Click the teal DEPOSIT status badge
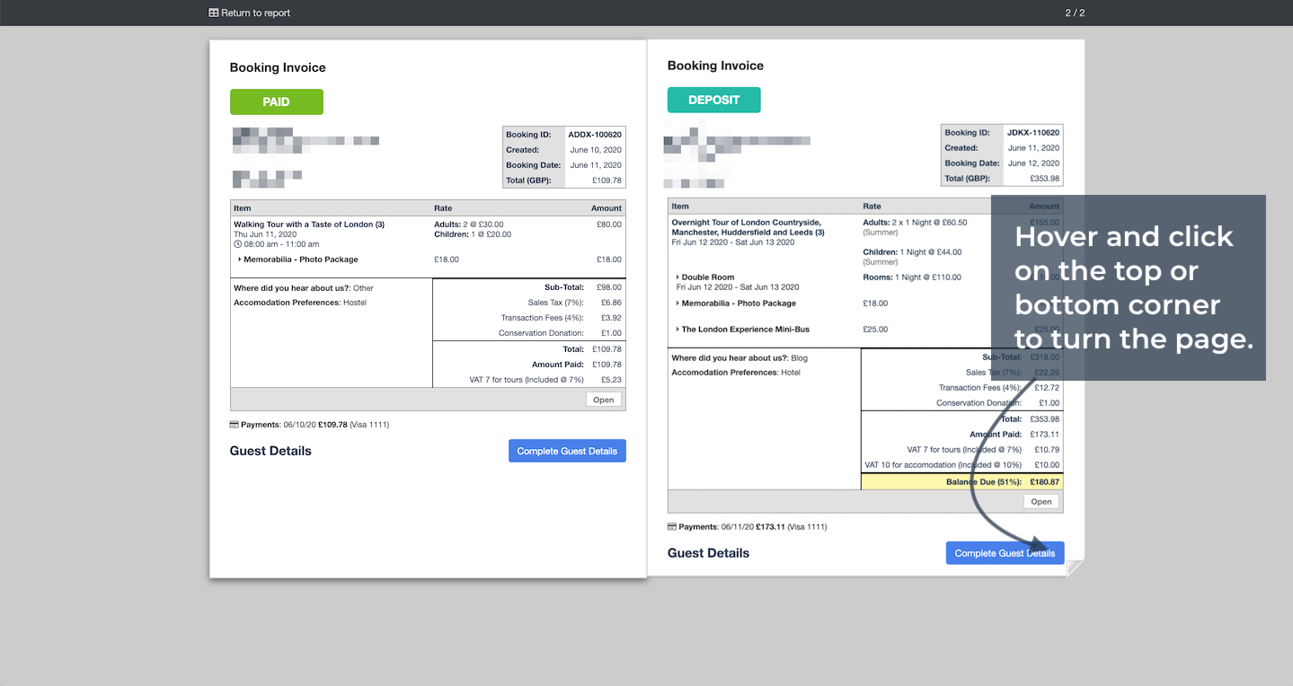 point(713,100)
